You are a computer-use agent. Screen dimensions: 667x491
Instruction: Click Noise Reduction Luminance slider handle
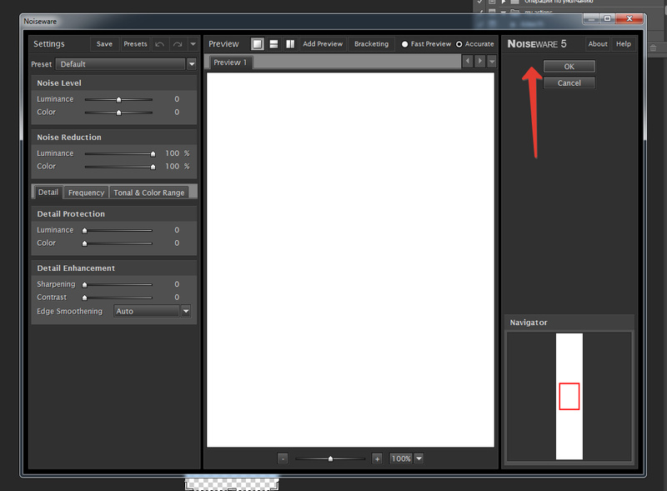pos(153,154)
